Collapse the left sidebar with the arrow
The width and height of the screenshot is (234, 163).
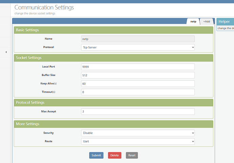point(6,52)
